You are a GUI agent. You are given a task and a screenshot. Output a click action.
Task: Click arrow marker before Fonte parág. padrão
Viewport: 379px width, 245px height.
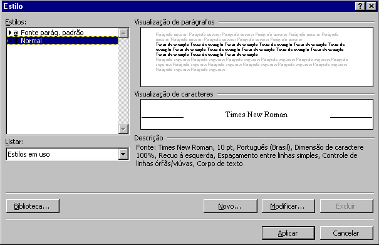pos(10,33)
